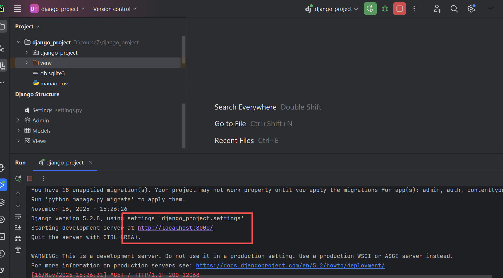Image resolution: width=503 pixels, height=278 pixels.
Task: Open the Problems tool window icon
Action: (x=2, y=254)
